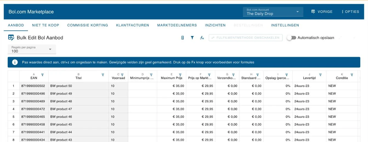This screenshot has height=142, width=368.
Task: Click the title cell BW product 46
Action: [x=78, y=117]
